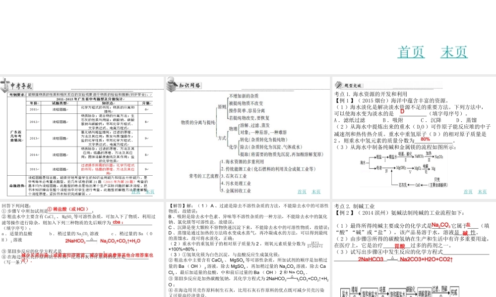Click 末页 link in the 题型突破 slide
This screenshot has width=496, height=297.
click(482, 192)
